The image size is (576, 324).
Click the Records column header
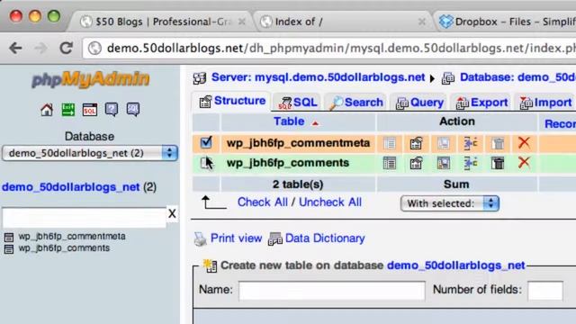[560, 124]
